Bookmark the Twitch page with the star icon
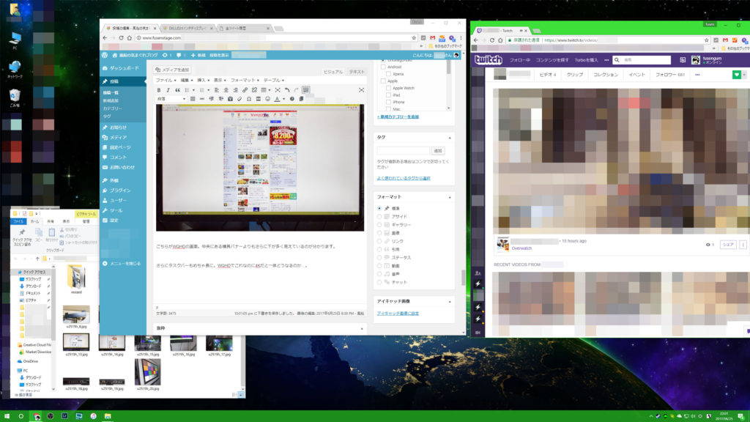This screenshot has width=750, height=422. tap(707, 40)
